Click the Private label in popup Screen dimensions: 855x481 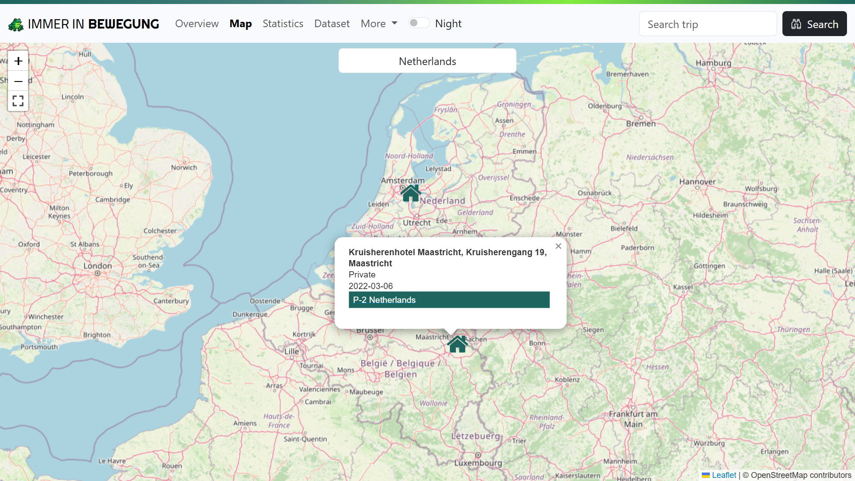[362, 274]
